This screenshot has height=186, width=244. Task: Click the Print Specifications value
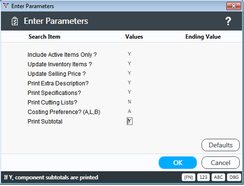click(x=129, y=92)
